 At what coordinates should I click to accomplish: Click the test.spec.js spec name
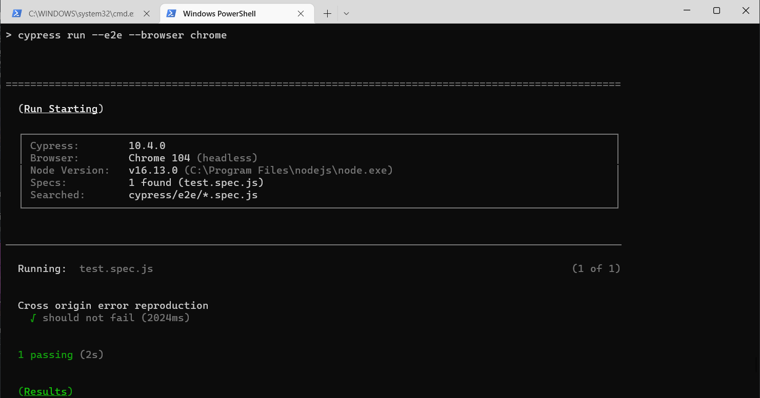pos(116,268)
